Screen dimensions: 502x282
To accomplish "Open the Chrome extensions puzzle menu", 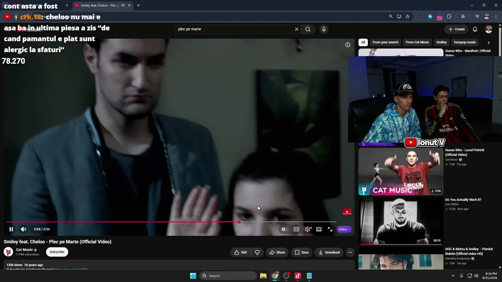I will coord(449,16).
